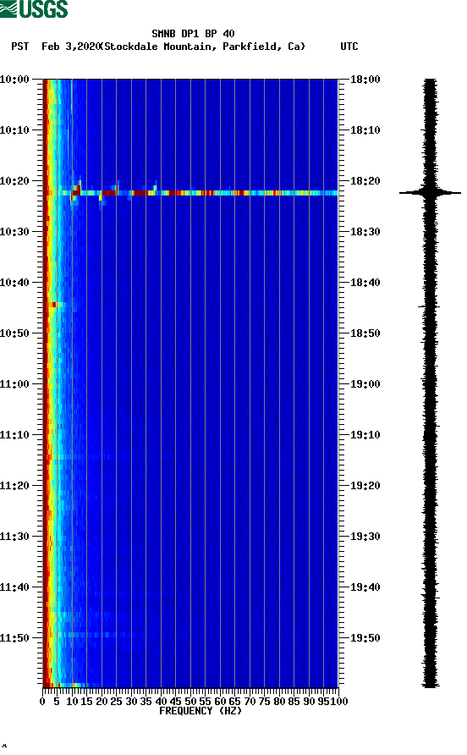Image resolution: width=467 pixels, height=755 pixels.
Task: Click the USGS logo
Action: (x=34, y=9)
